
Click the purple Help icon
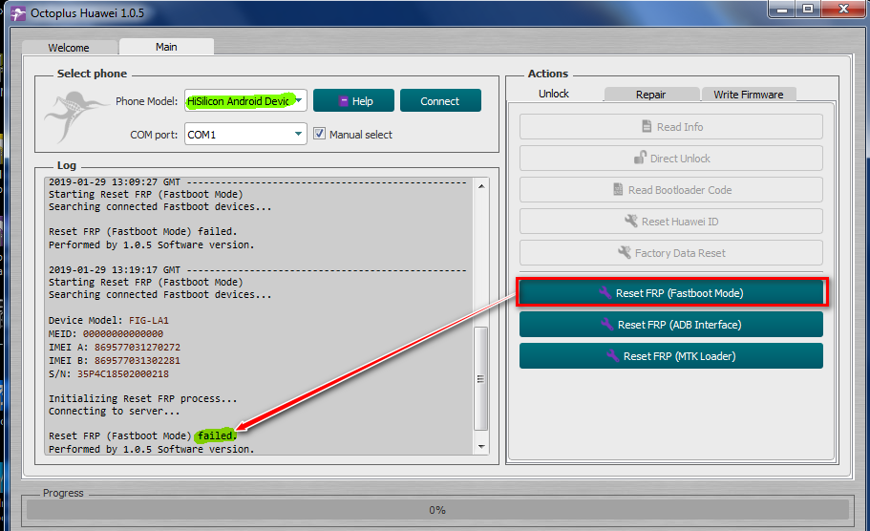[x=344, y=101]
